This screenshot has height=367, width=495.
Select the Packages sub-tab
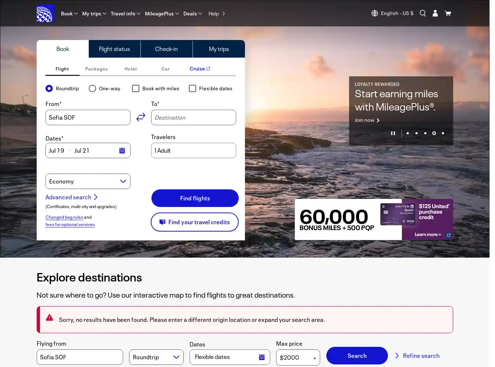tap(96, 69)
